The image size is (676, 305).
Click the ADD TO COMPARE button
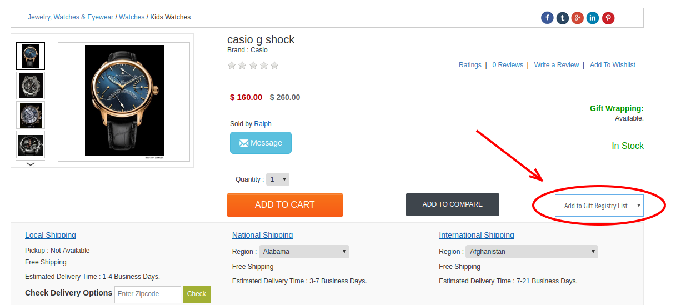tap(453, 204)
